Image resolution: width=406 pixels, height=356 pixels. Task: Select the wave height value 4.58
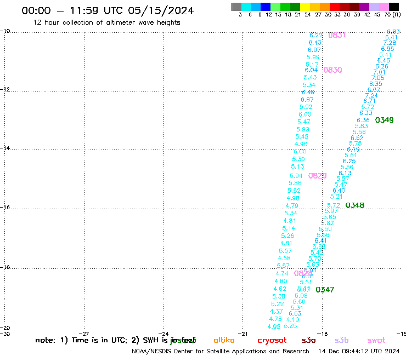[x=284, y=259]
